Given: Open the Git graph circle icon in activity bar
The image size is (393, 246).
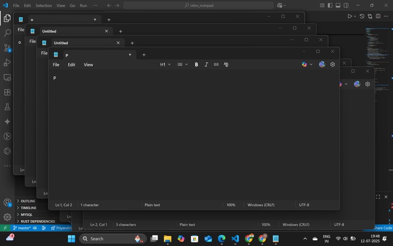Looking at the screenshot, I should click(x=7, y=136).
